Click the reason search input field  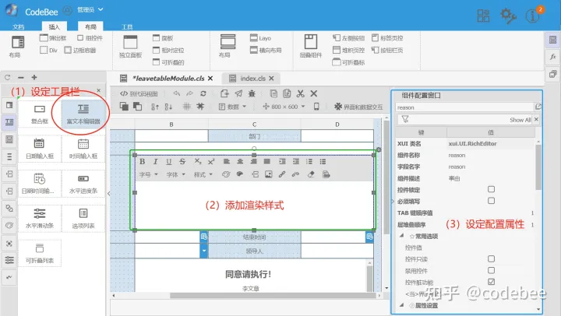pos(464,107)
